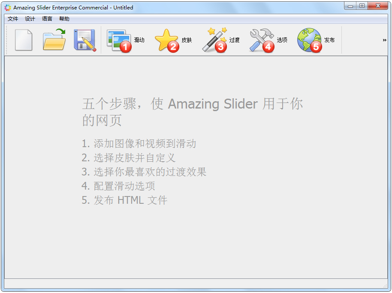Open the 帮助 menu

point(64,19)
